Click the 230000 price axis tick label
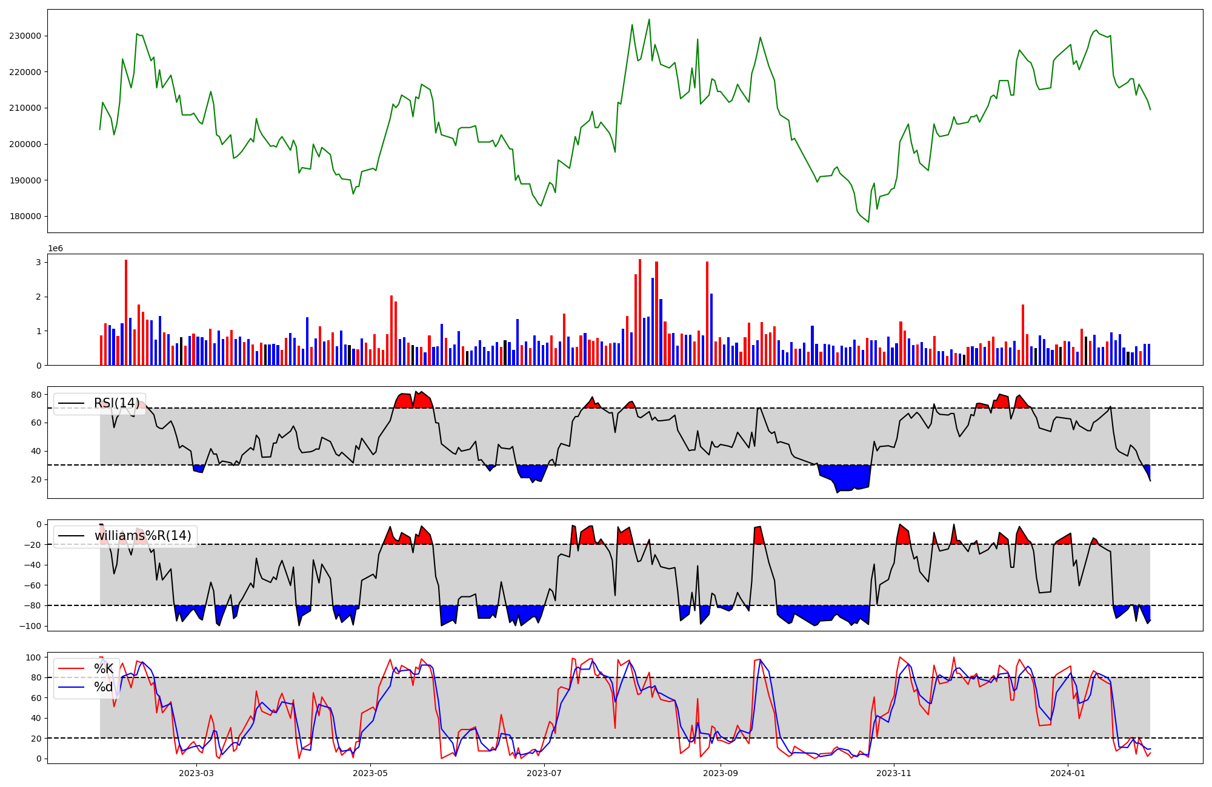The image size is (1212, 787). pyautogui.click(x=25, y=36)
